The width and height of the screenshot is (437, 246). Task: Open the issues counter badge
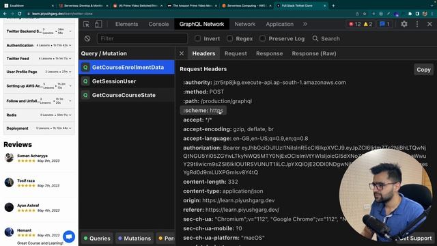click(x=384, y=25)
